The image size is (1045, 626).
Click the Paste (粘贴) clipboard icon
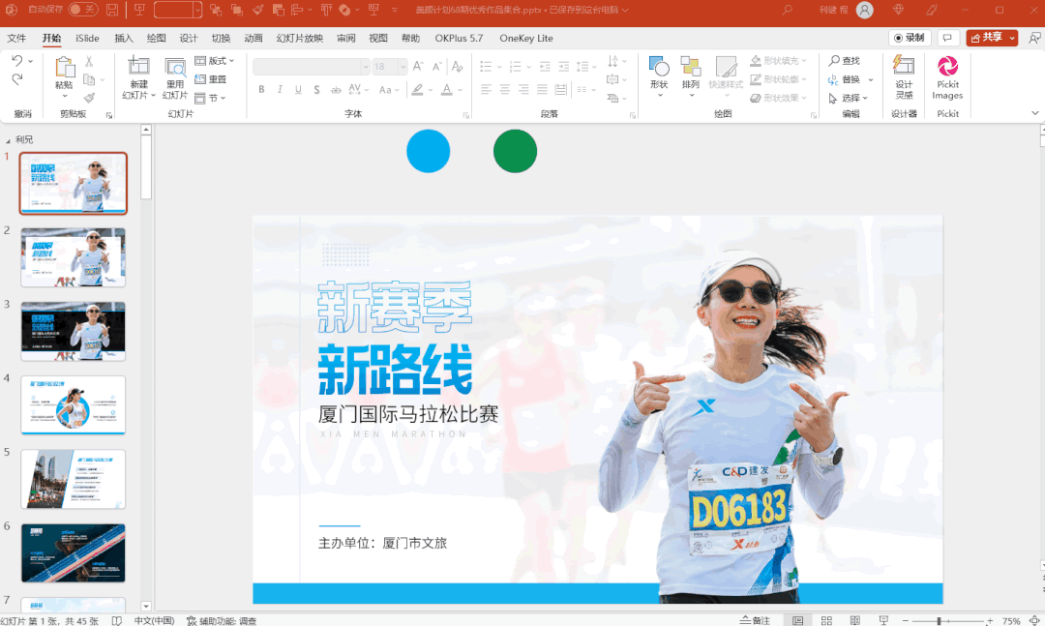tap(64, 68)
